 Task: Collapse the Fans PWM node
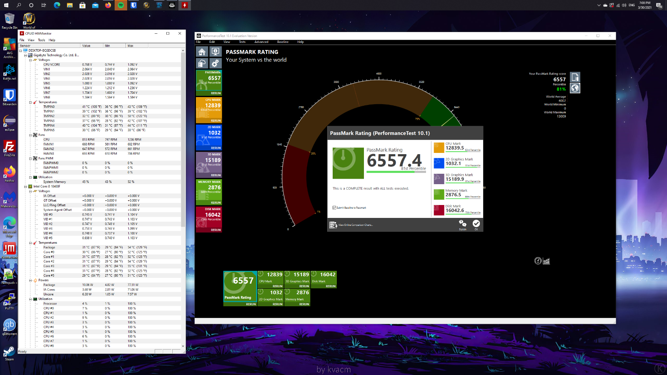pyautogui.click(x=30, y=158)
